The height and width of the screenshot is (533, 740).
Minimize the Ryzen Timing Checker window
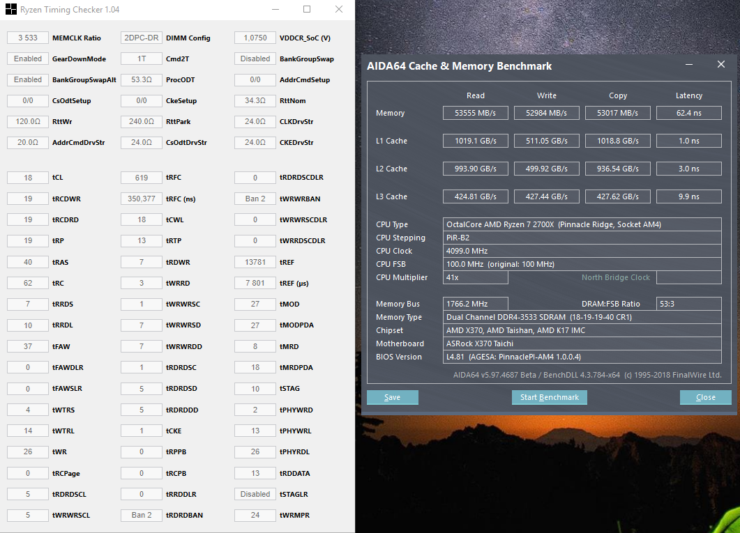[275, 10]
